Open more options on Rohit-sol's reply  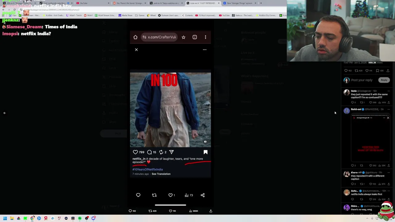coord(389,109)
